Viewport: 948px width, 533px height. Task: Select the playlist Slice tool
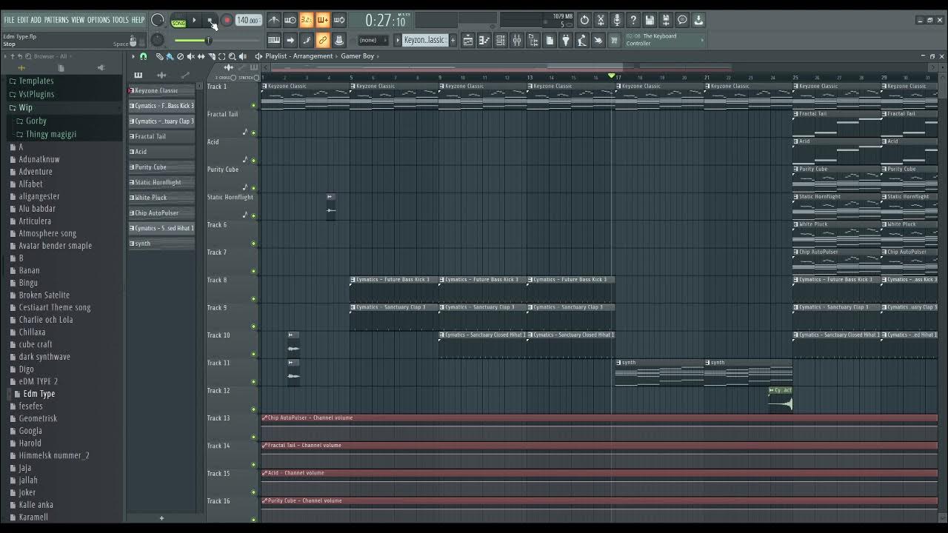tap(212, 56)
